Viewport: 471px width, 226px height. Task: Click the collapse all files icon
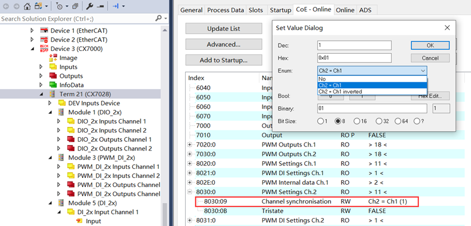tap(75, 6)
